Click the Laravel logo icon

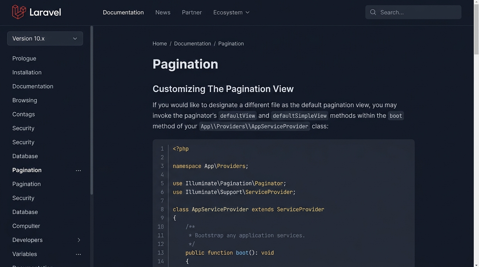[19, 12]
